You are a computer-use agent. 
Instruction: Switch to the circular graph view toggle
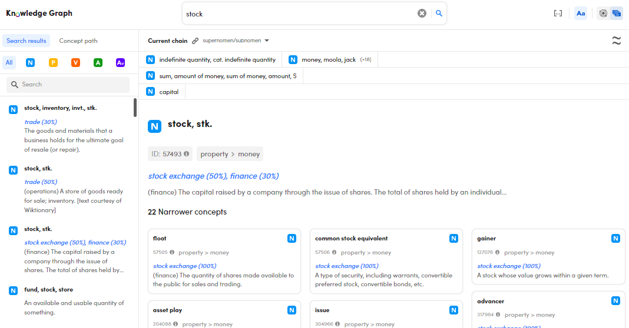tap(602, 14)
